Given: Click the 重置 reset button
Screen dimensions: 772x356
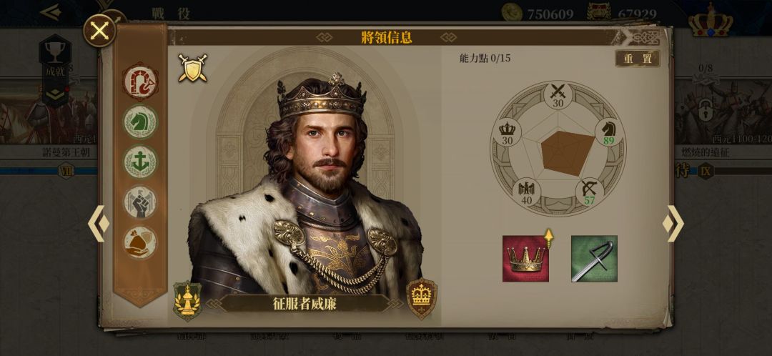Looking at the screenshot, I should pos(638,59).
